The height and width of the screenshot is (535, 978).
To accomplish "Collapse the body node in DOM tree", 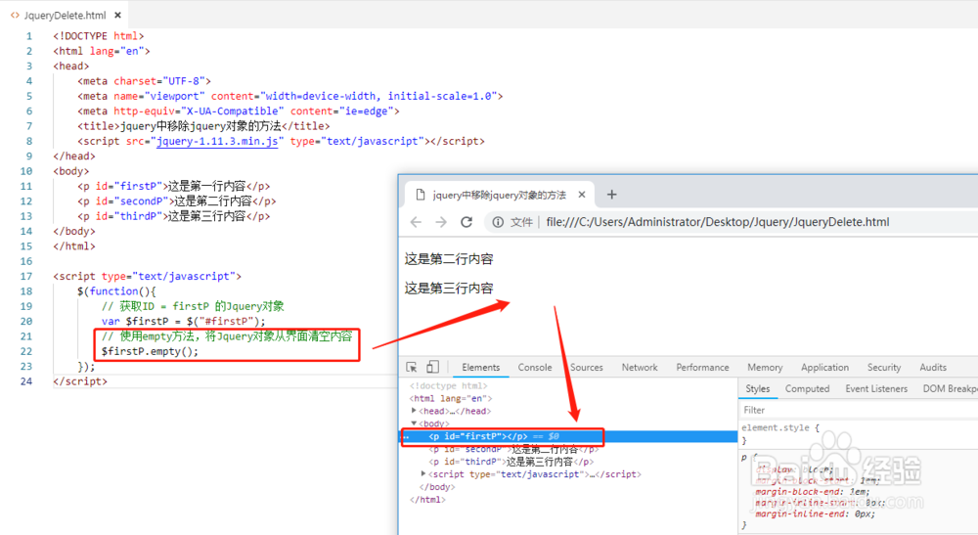I will (x=414, y=424).
